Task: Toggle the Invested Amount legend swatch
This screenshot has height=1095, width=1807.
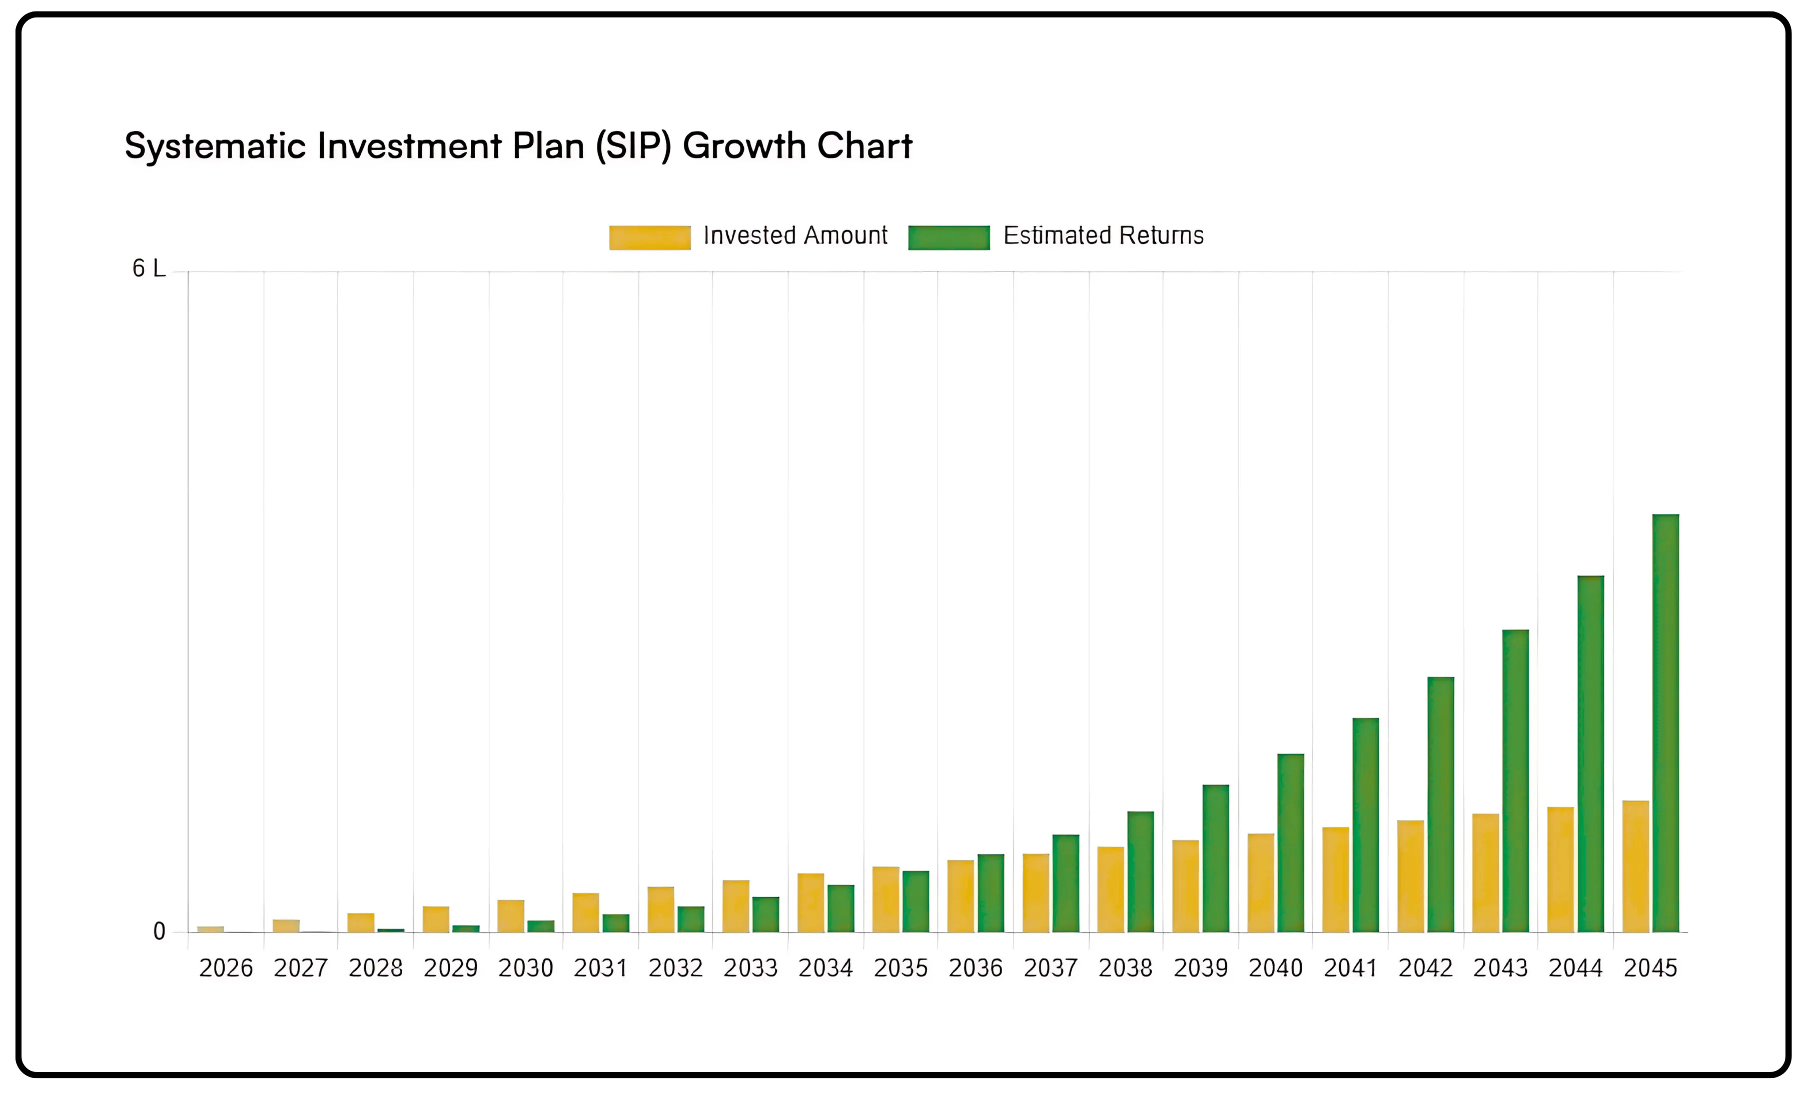Action: [650, 237]
